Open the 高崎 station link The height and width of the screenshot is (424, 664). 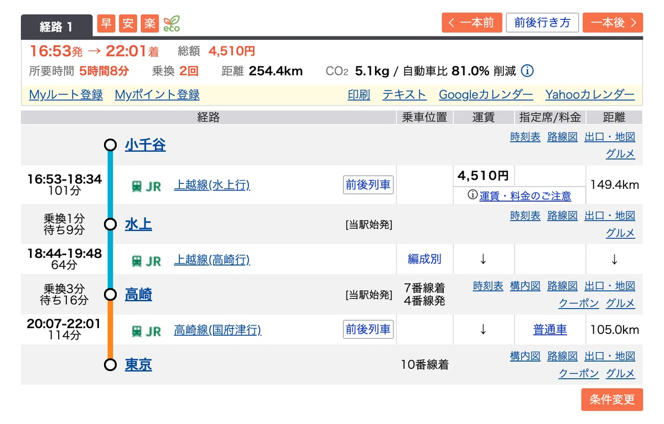[138, 294]
